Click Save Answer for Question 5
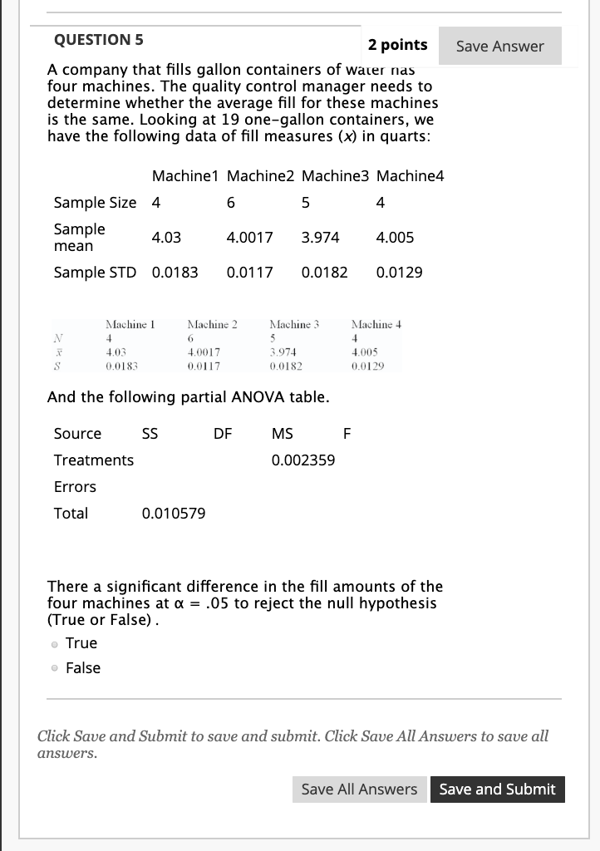The width and height of the screenshot is (600, 851). (x=499, y=46)
